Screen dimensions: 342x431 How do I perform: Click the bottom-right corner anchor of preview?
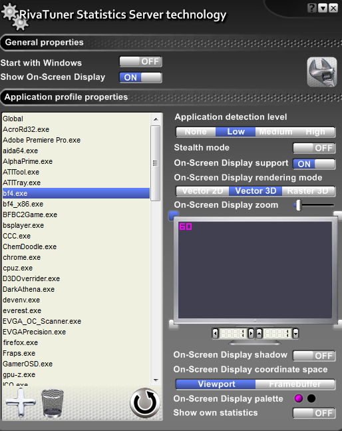pyautogui.click(x=337, y=324)
